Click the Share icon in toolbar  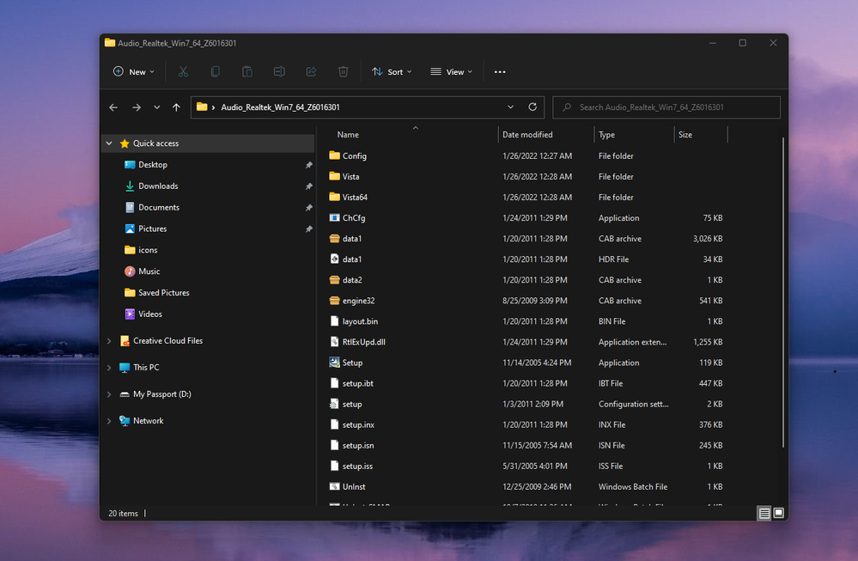pos(312,71)
